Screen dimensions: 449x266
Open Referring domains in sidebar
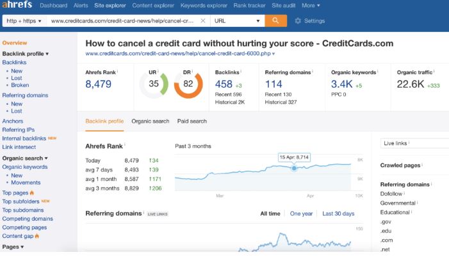(25, 95)
